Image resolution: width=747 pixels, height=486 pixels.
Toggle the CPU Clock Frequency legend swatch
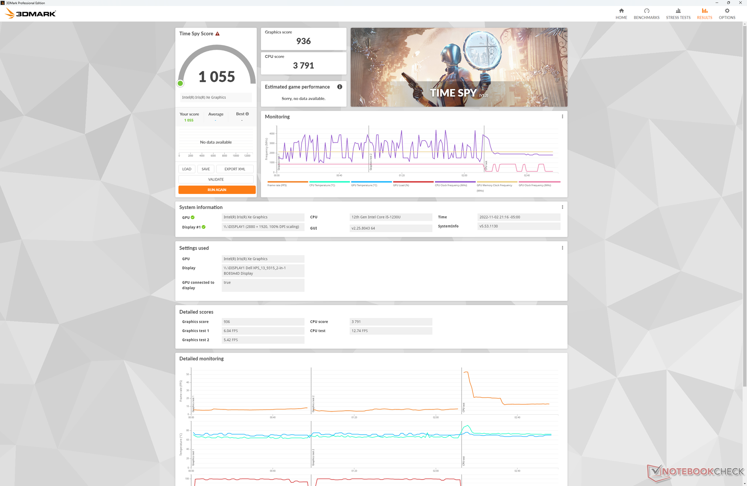pyautogui.click(x=455, y=182)
